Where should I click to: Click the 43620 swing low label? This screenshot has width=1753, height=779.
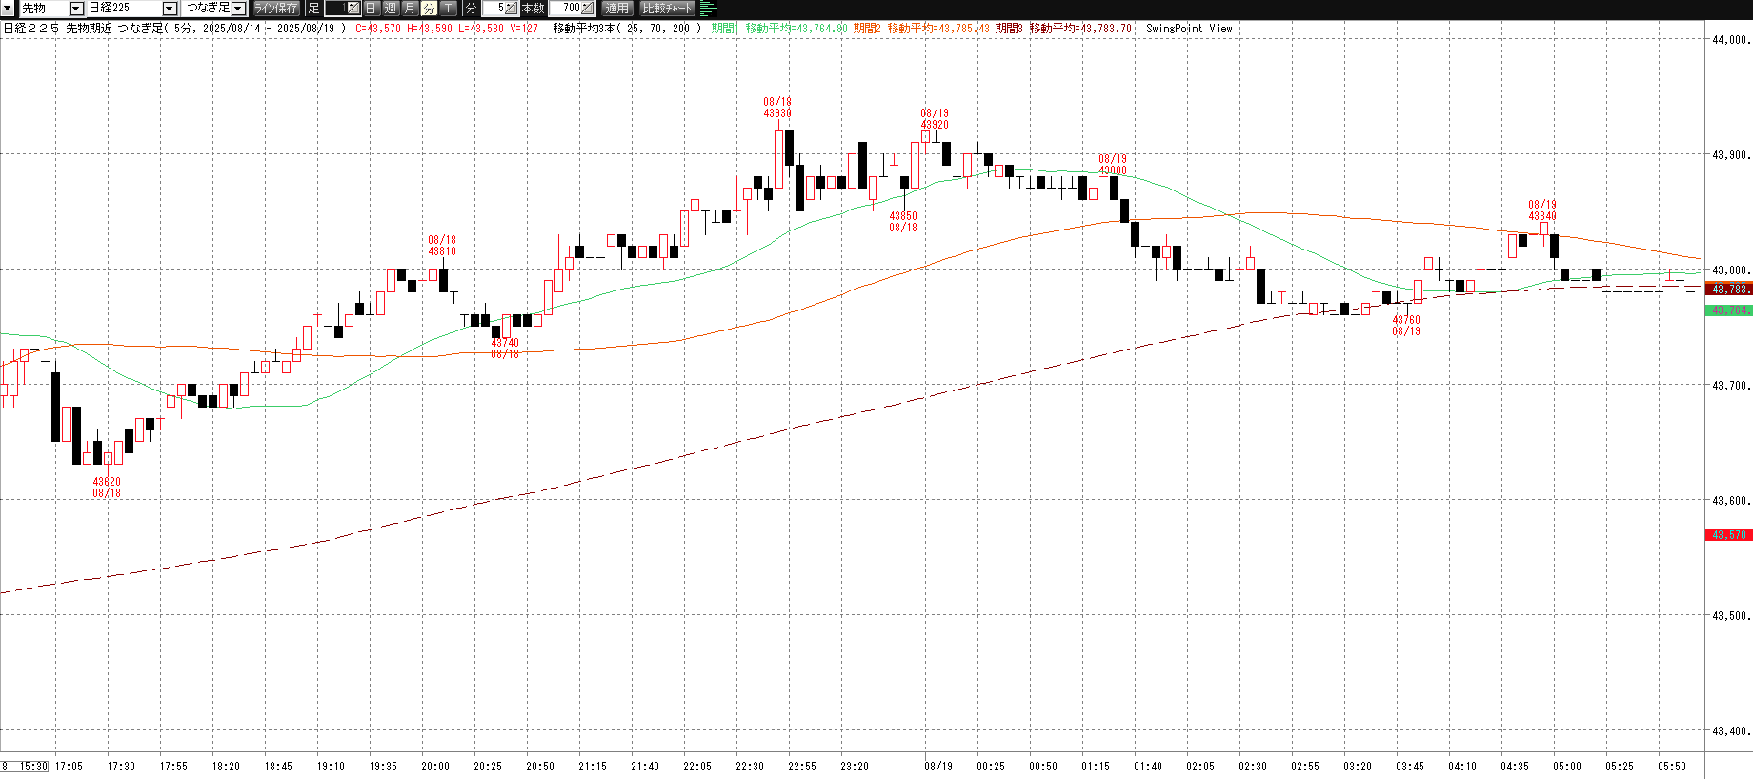coord(107,488)
